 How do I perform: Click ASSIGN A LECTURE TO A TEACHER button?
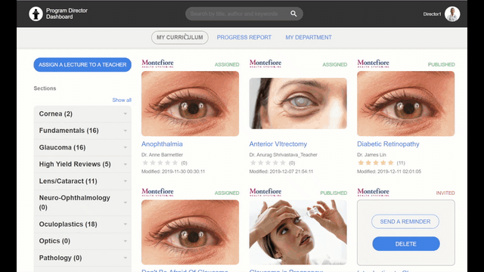[x=82, y=65]
